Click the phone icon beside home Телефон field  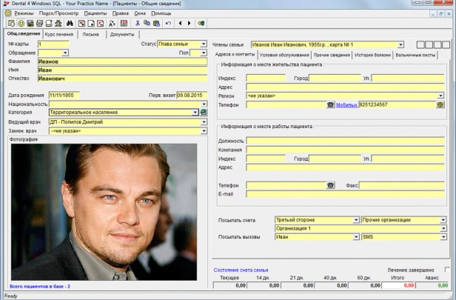[x=331, y=105]
